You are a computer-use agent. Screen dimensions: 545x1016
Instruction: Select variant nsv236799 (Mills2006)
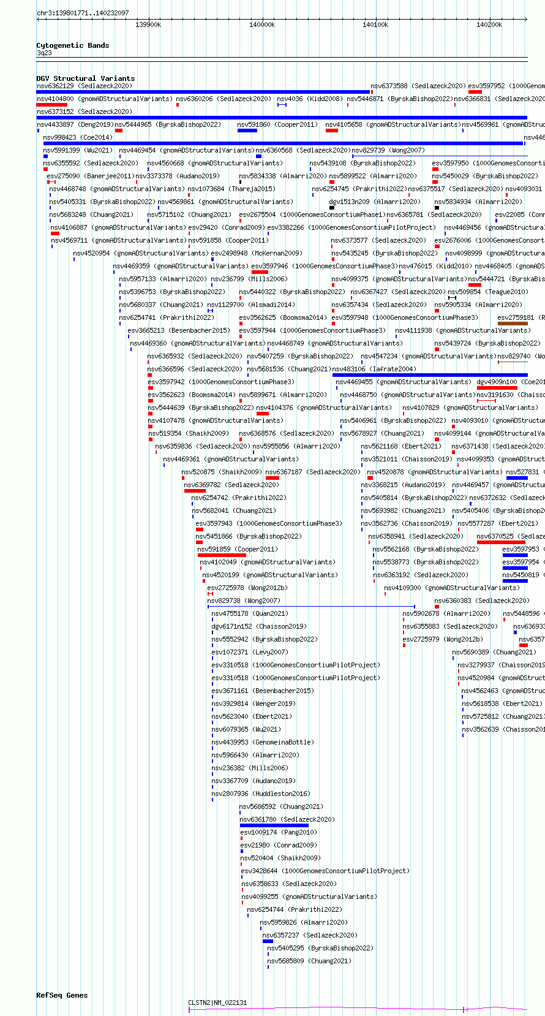[x=249, y=279]
